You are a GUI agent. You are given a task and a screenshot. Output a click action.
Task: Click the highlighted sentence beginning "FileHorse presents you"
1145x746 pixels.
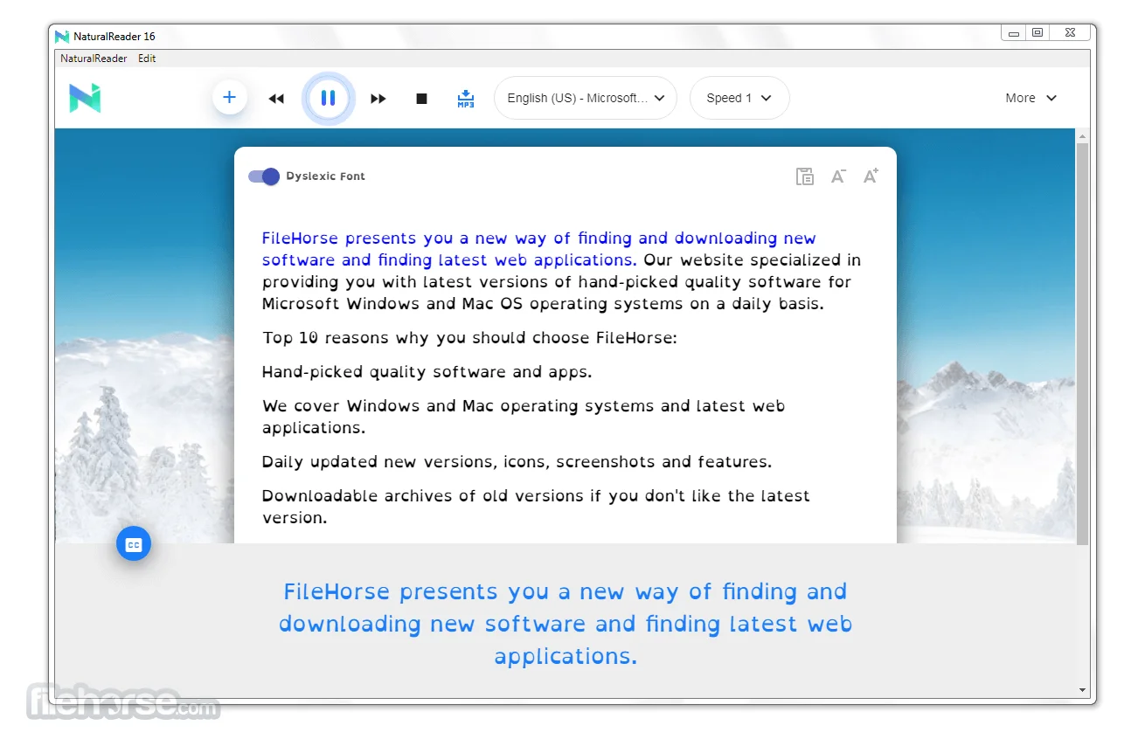tap(539, 249)
